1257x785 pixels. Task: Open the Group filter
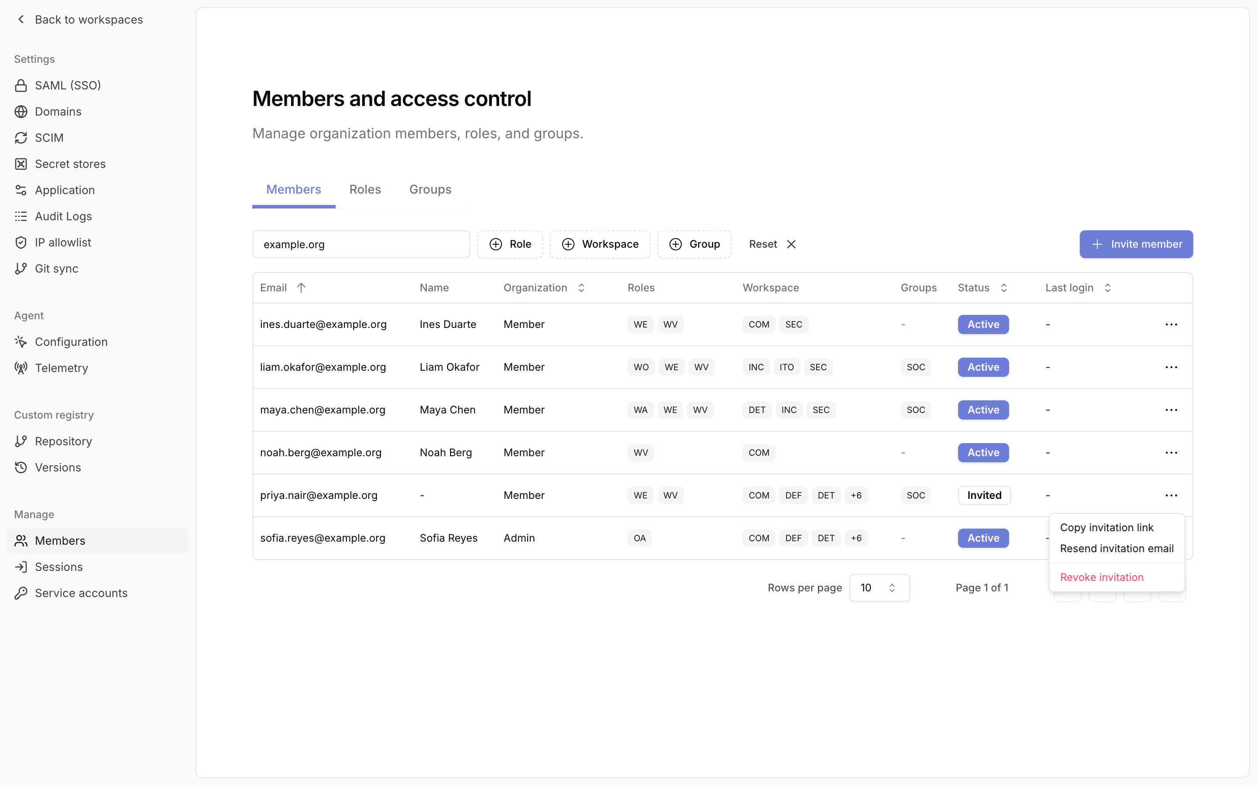point(694,244)
